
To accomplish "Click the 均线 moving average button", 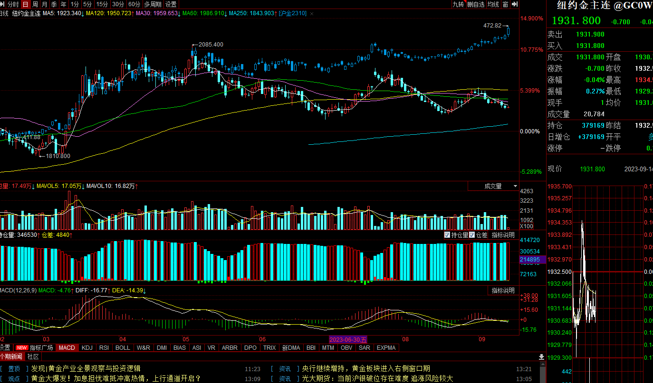I will pyautogui.click(x=493, y=4).
